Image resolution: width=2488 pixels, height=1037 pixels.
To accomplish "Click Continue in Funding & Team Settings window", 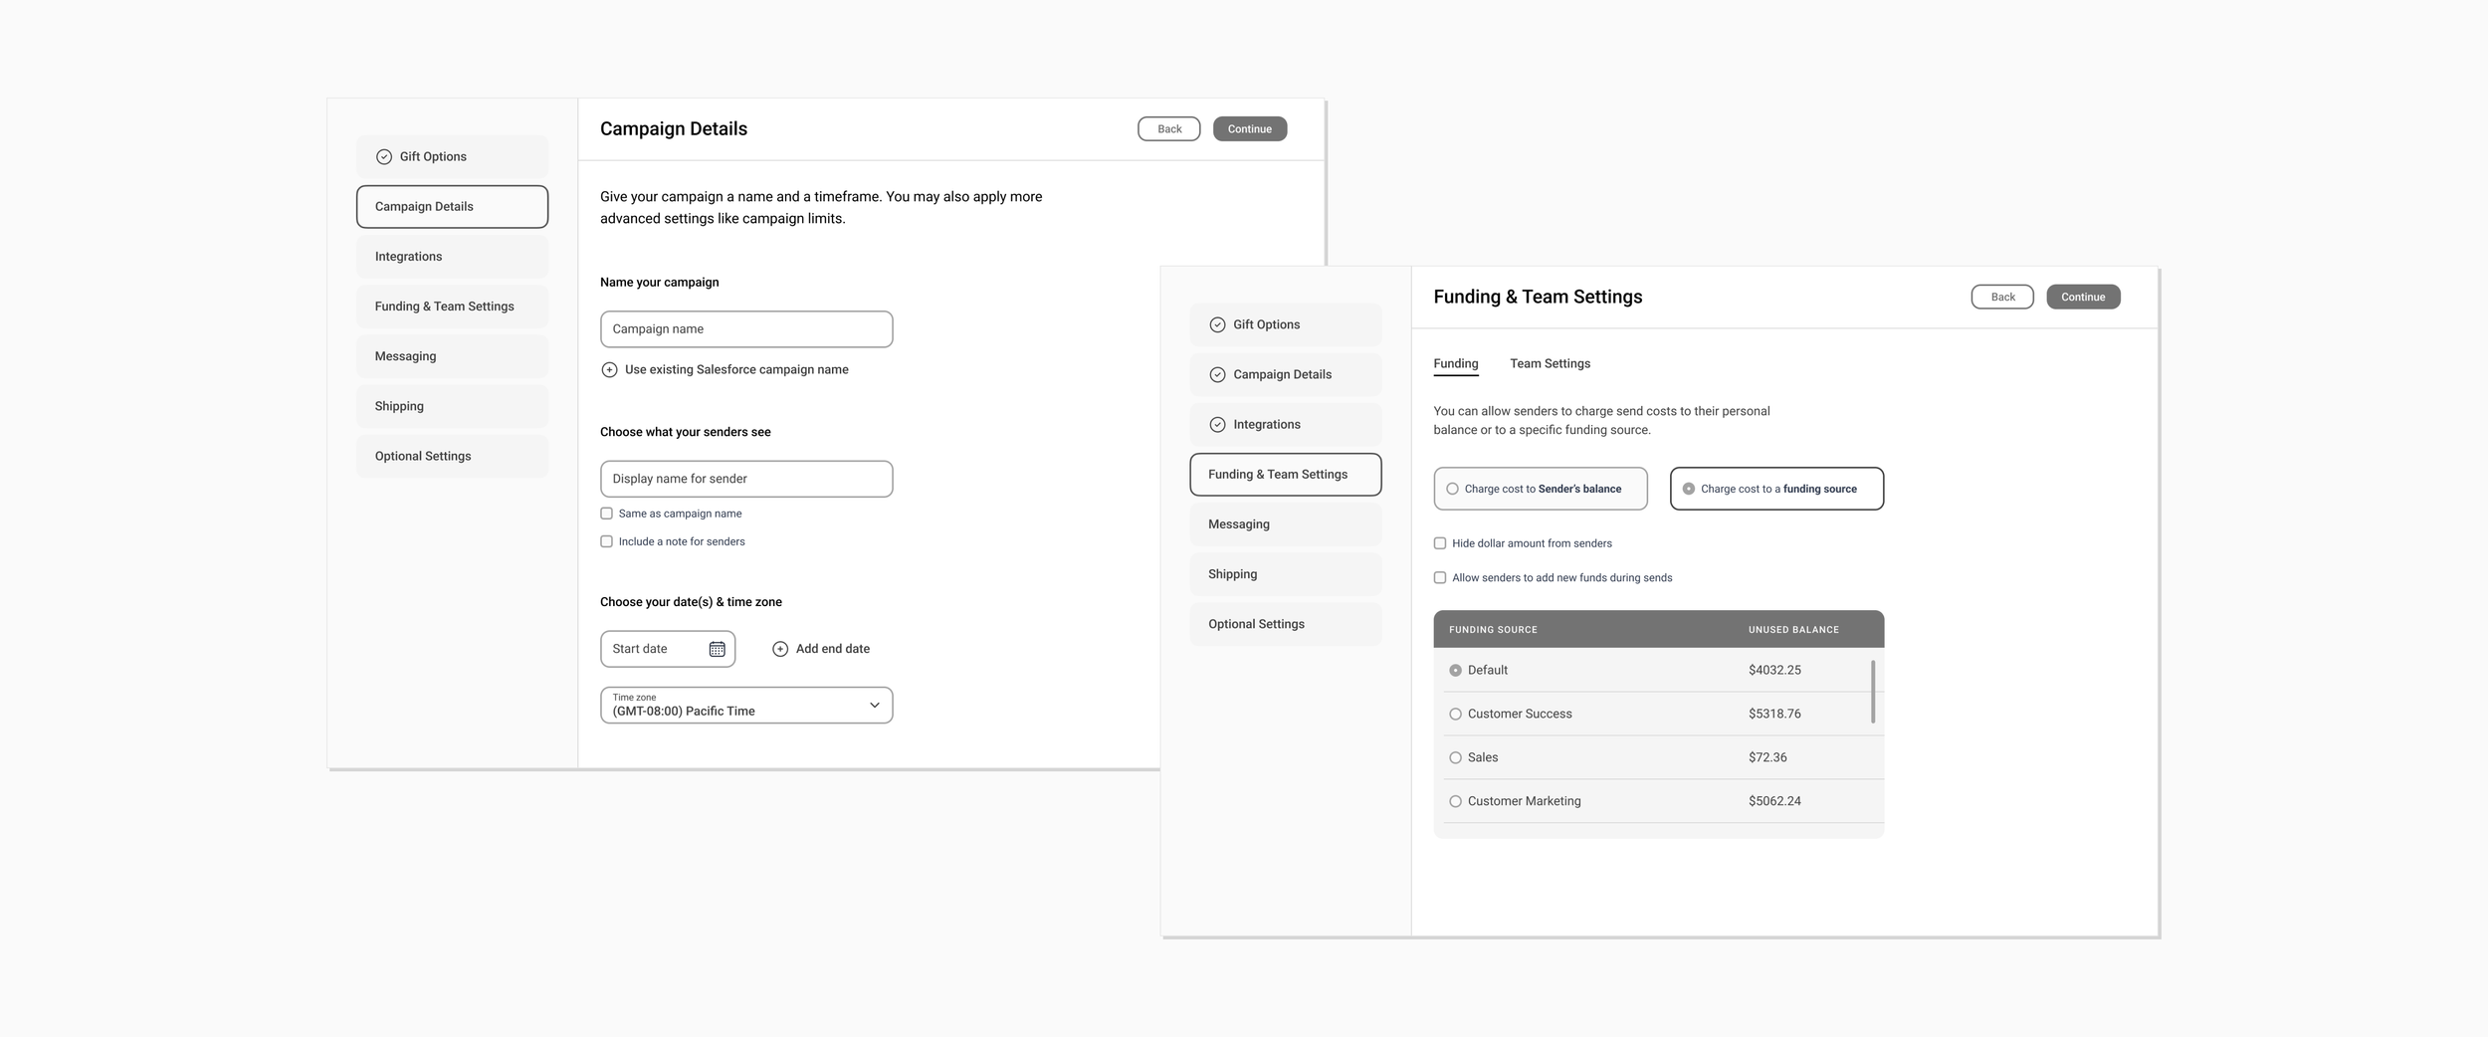I will 2083,297.
